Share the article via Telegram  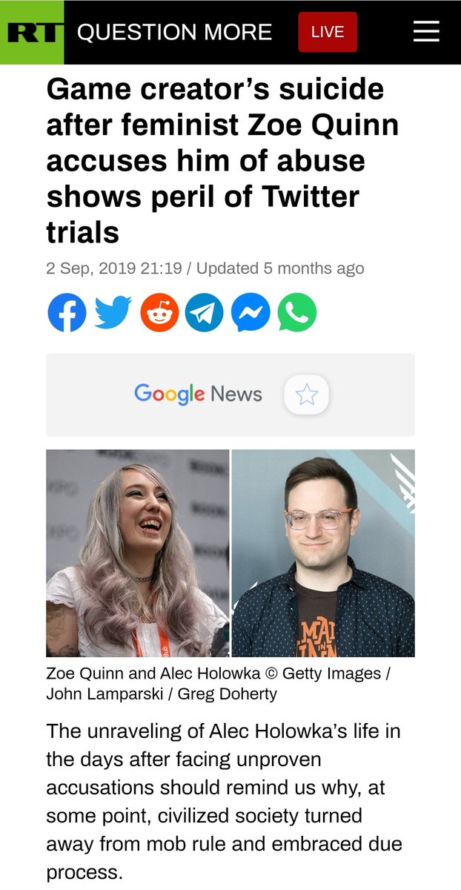(x=205, y=312)
